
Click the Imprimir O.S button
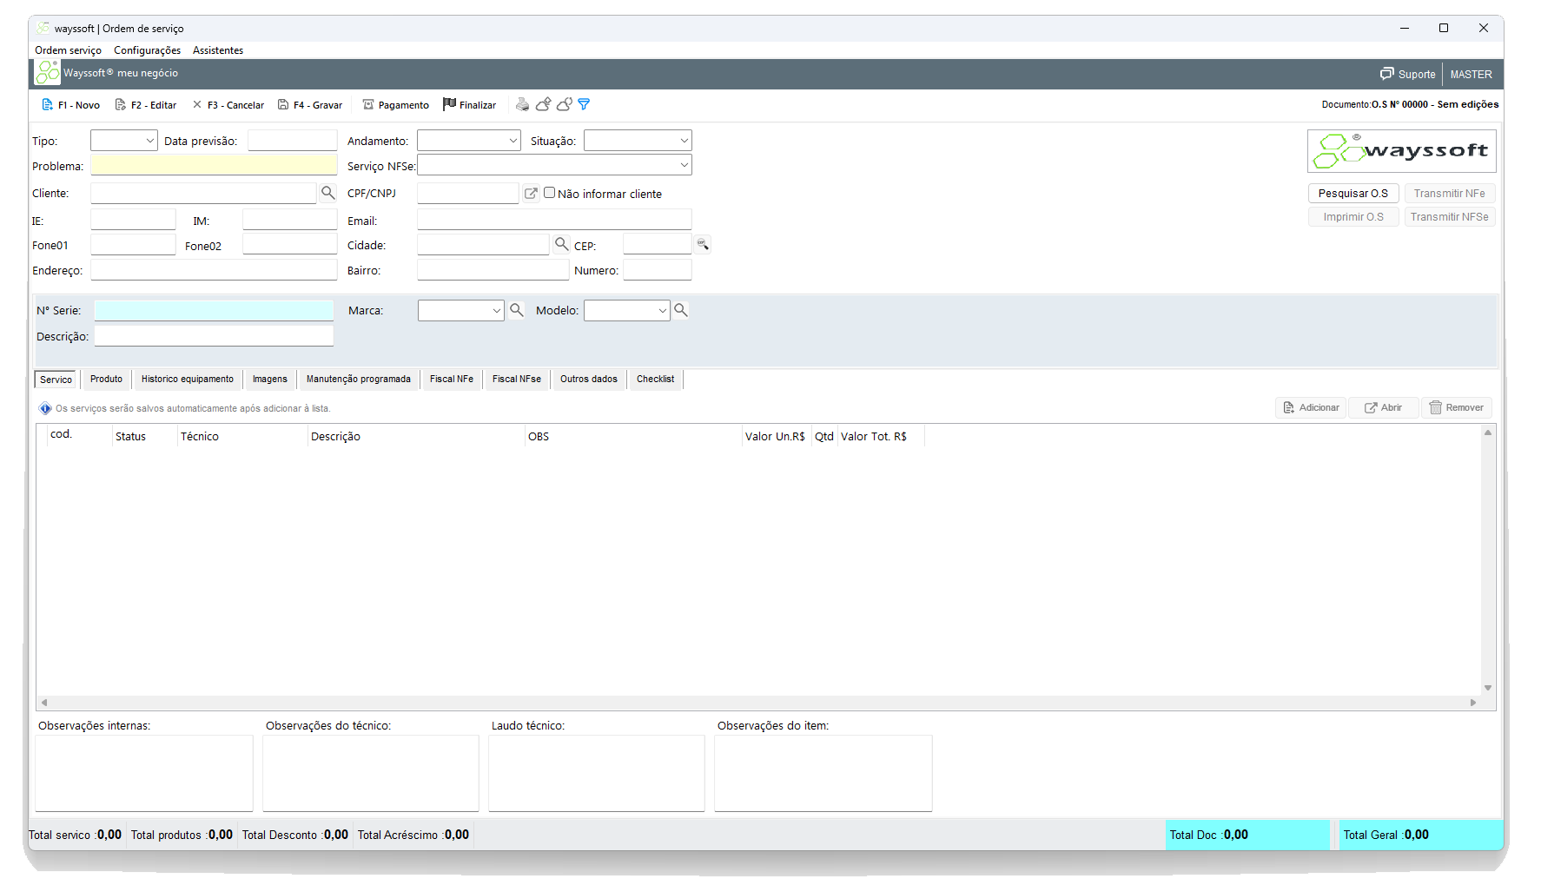click(1353, 217)
